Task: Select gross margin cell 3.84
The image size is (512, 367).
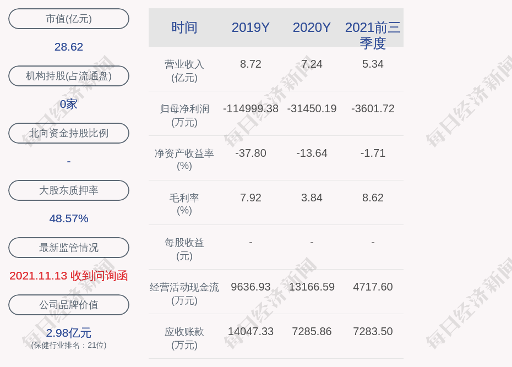Action: 312,198
